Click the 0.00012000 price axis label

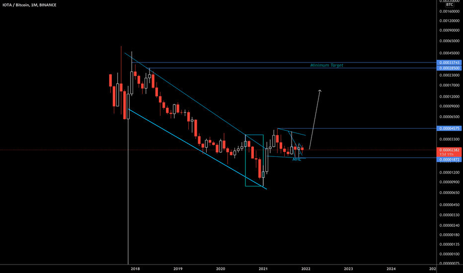(x=450, y=96)
